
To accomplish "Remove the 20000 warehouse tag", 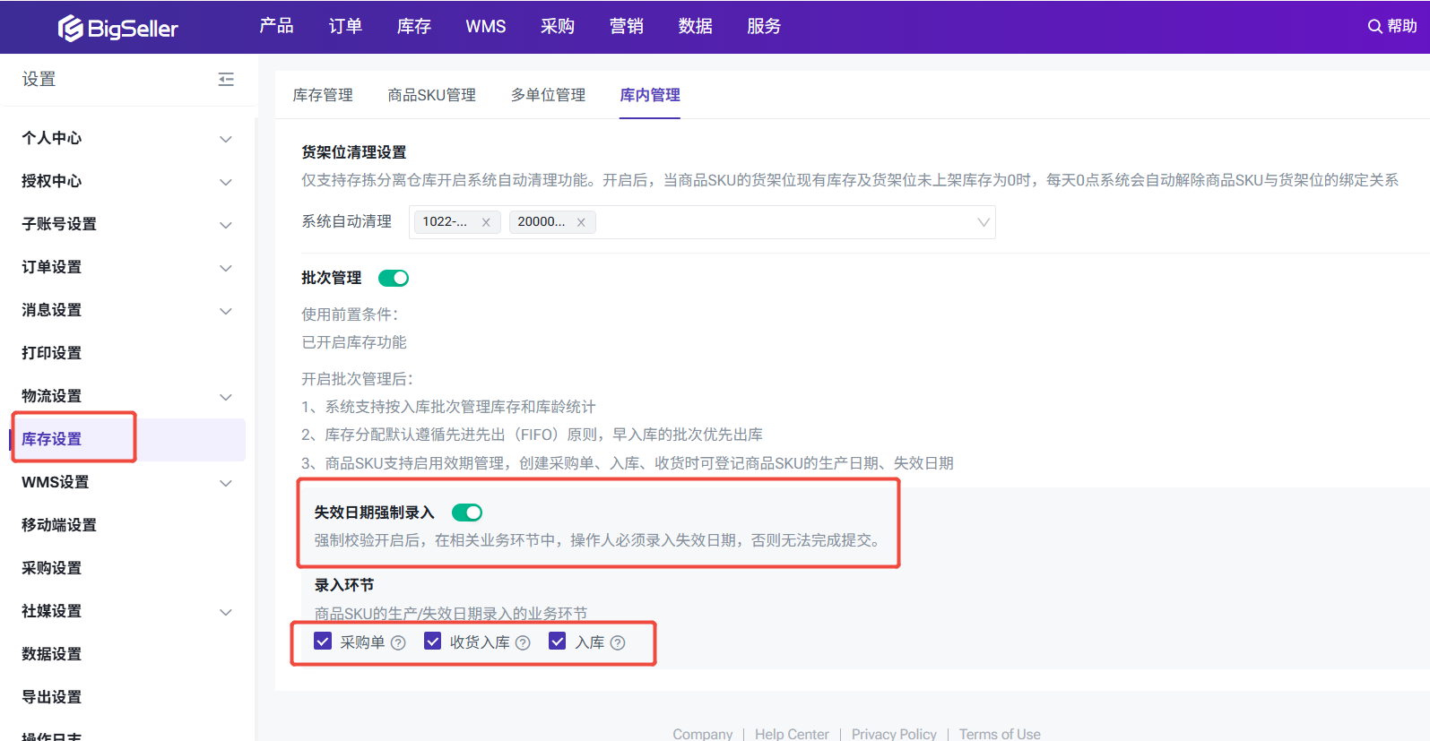I will pos(581,222).
